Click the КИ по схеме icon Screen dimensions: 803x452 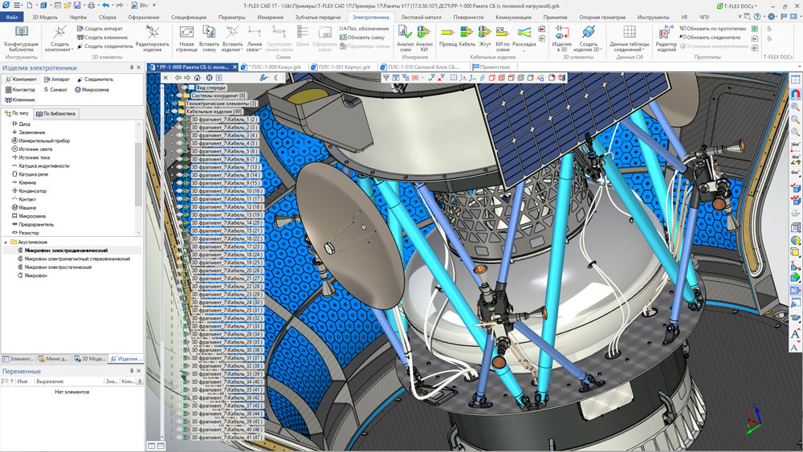tap(503, 33)
